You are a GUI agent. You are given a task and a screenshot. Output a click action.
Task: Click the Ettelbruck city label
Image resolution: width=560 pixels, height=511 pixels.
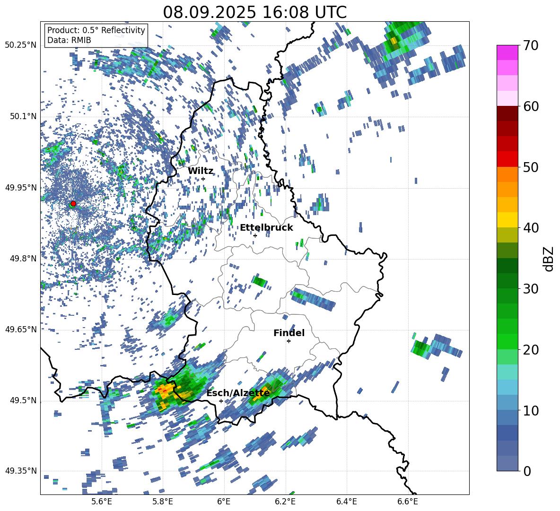(266, 227)
